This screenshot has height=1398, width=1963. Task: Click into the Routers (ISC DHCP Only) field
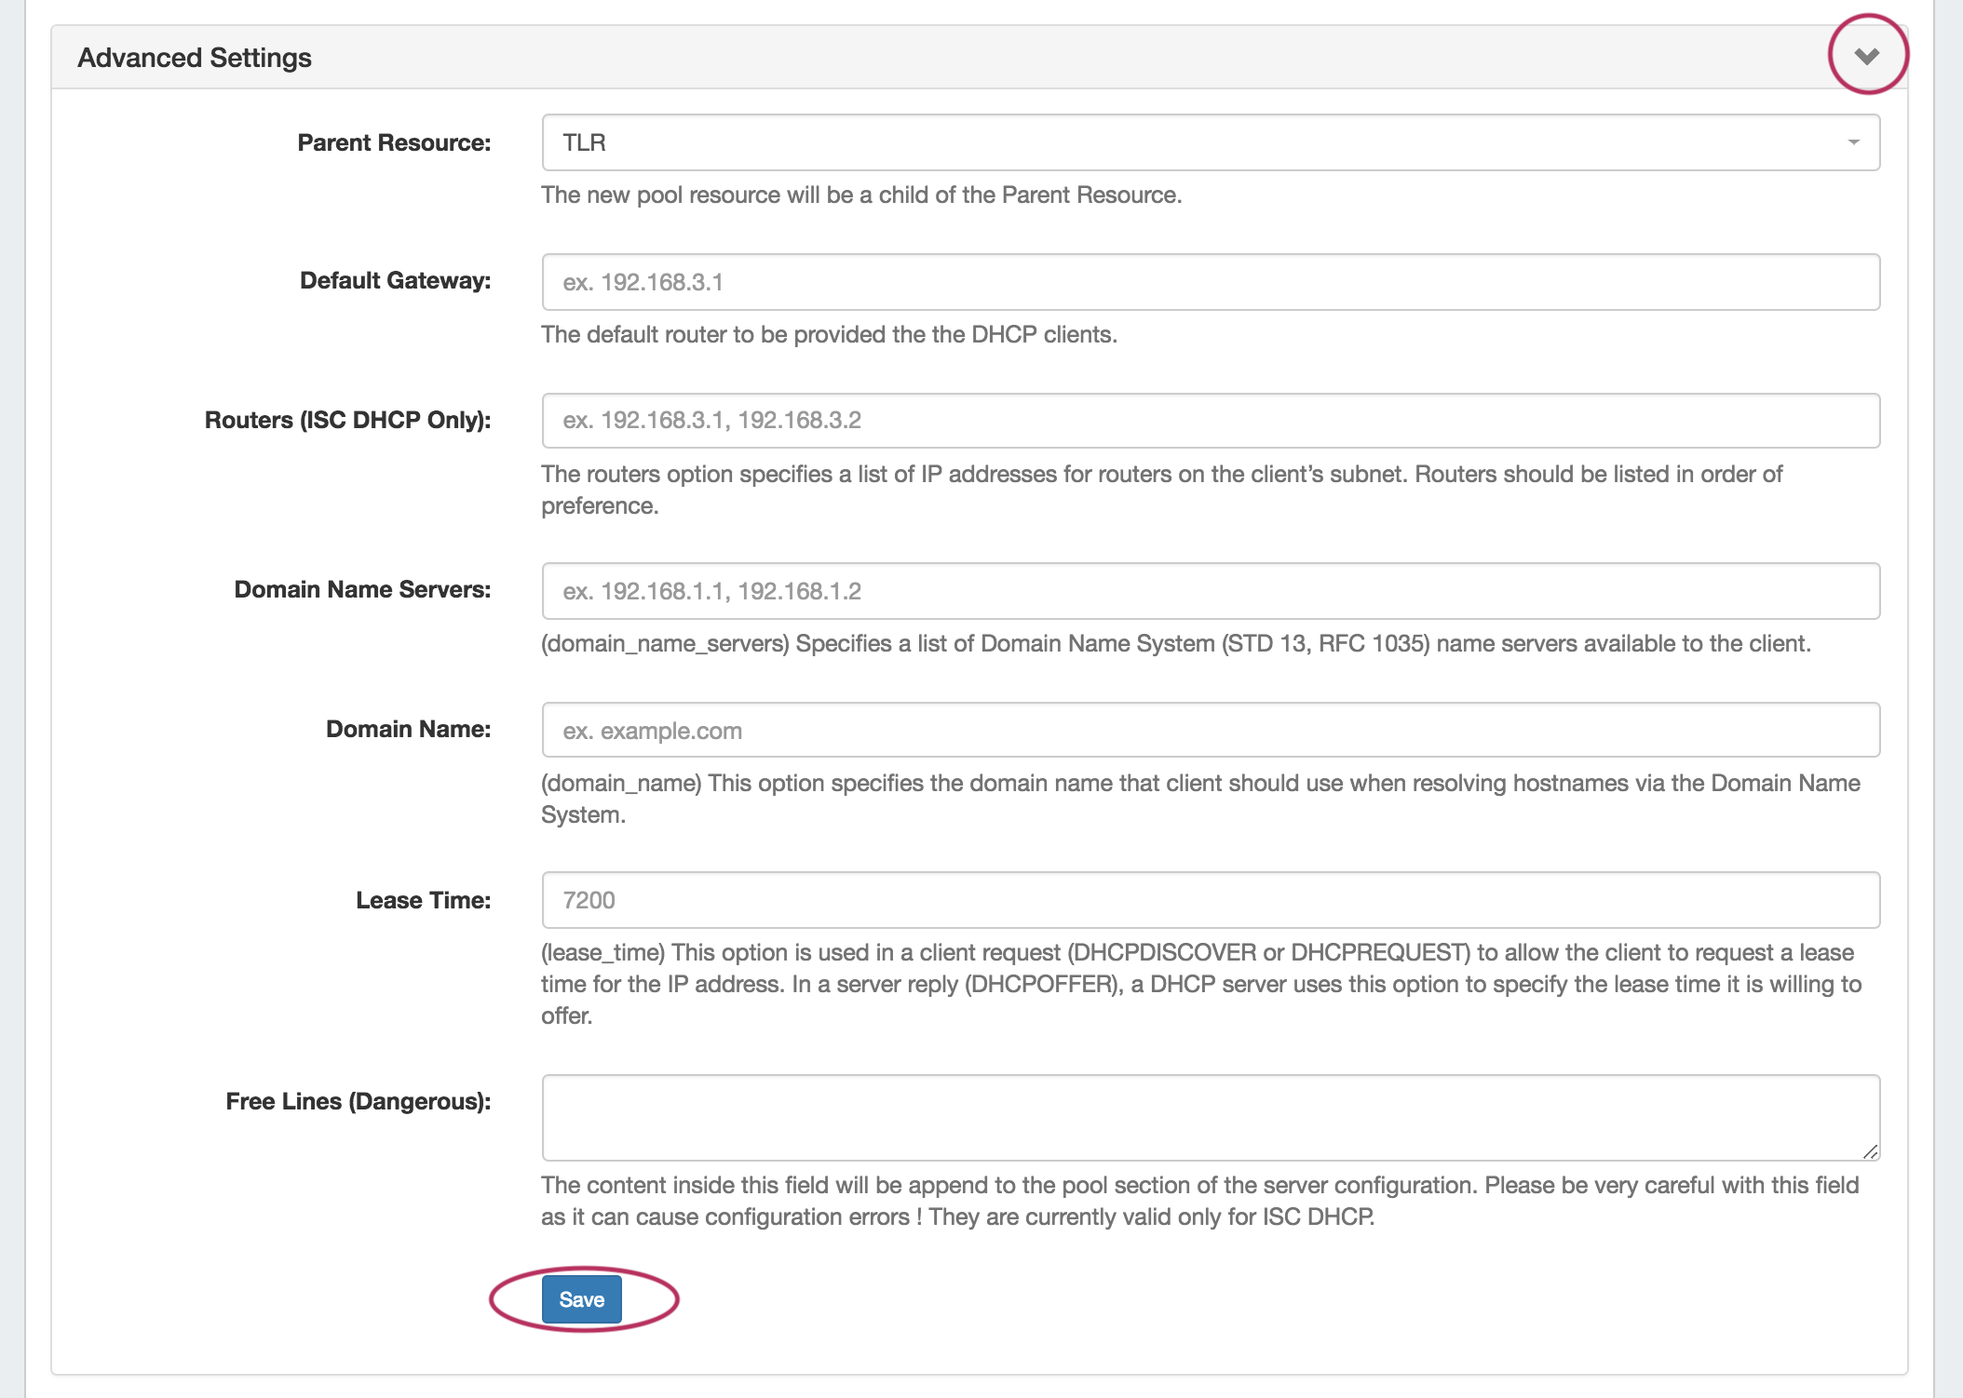coord(1209,421)
